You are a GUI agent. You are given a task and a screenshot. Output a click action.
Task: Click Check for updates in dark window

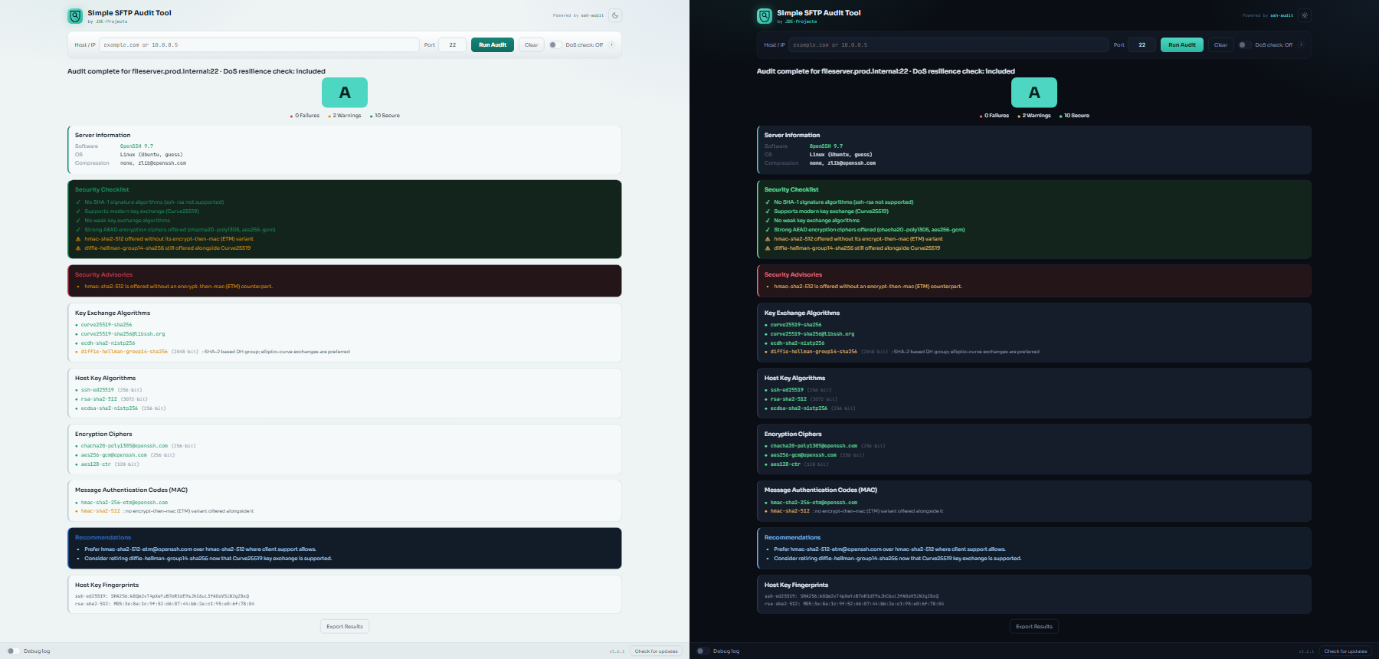pos(1346,651)
